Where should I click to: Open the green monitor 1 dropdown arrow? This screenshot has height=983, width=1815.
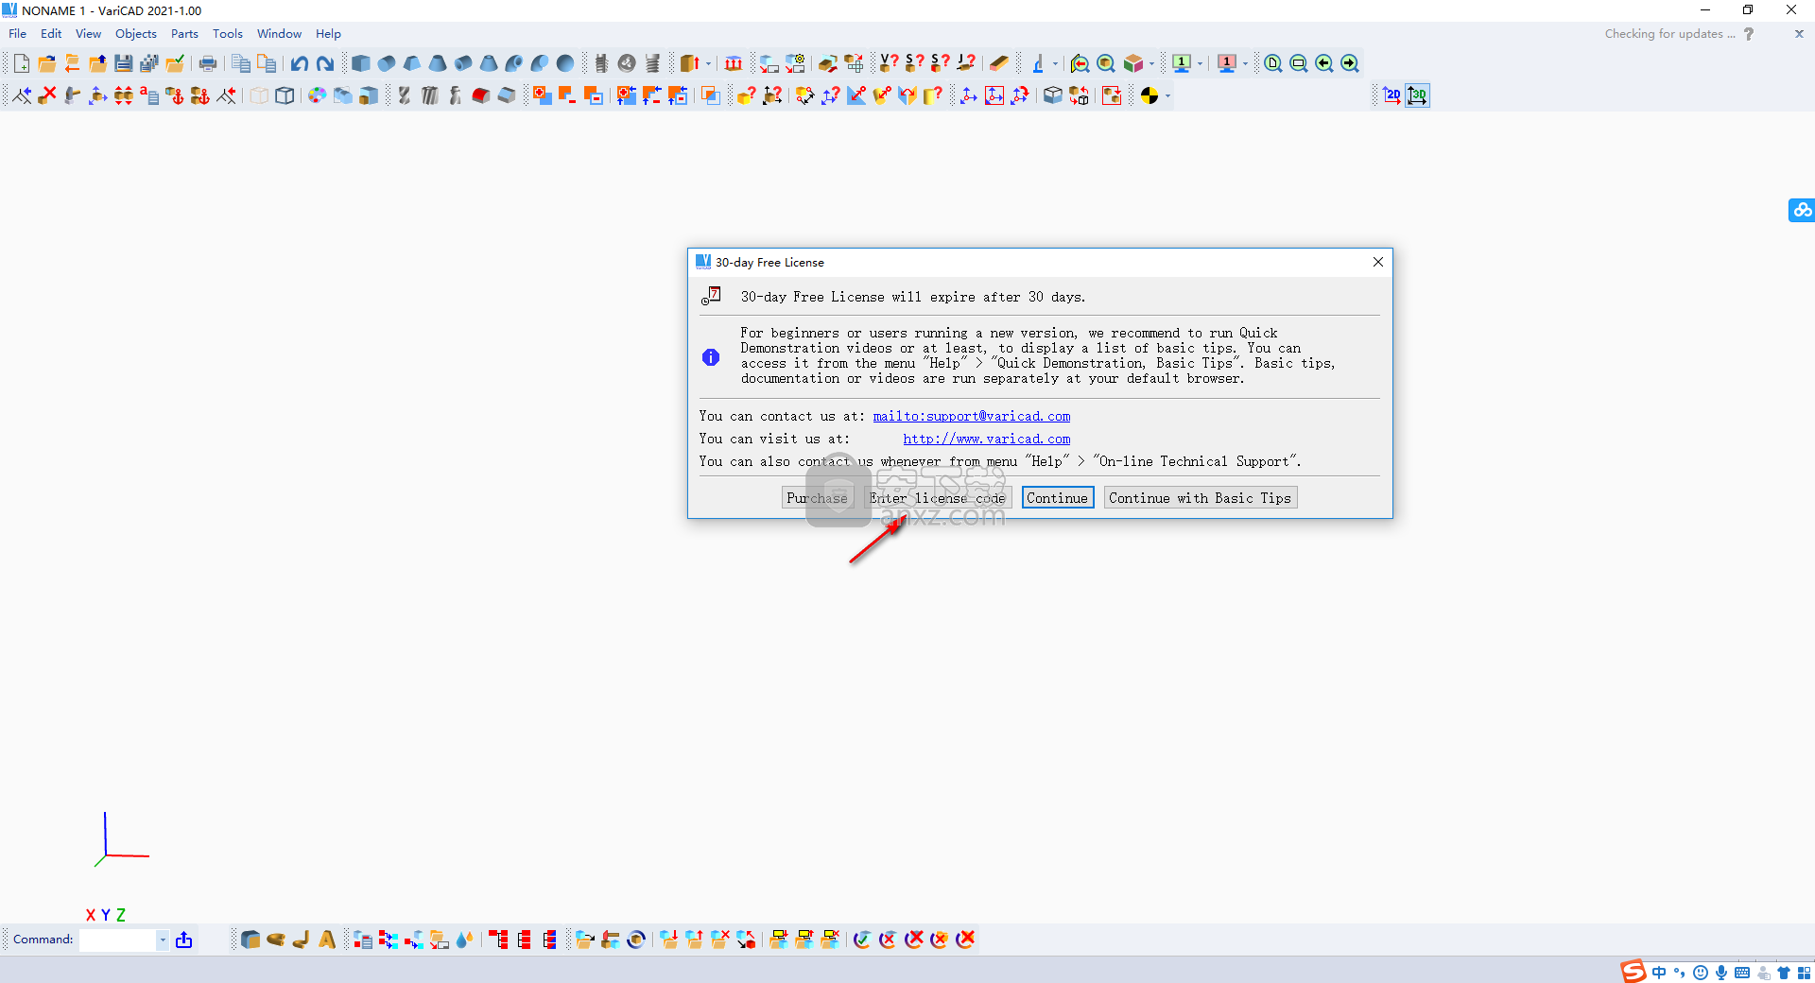(1200, 63)
